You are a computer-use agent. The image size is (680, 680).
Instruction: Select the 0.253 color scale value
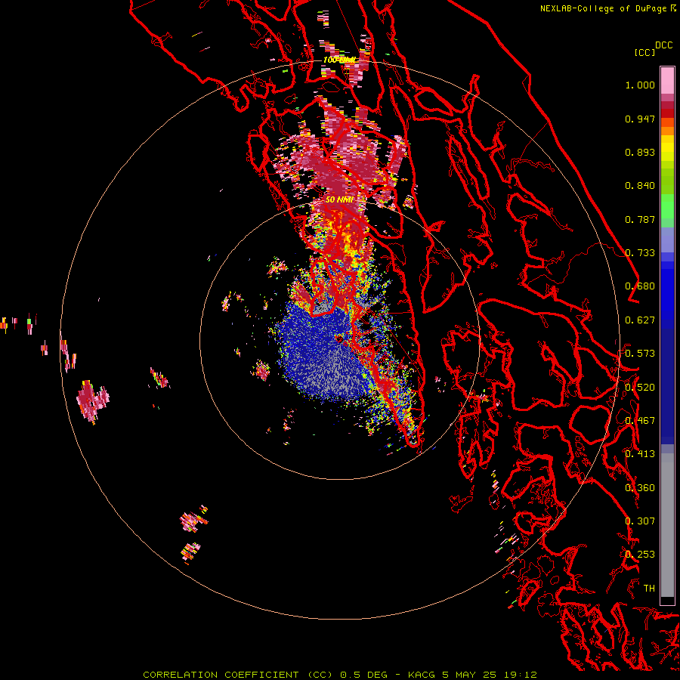click(640, 555)
